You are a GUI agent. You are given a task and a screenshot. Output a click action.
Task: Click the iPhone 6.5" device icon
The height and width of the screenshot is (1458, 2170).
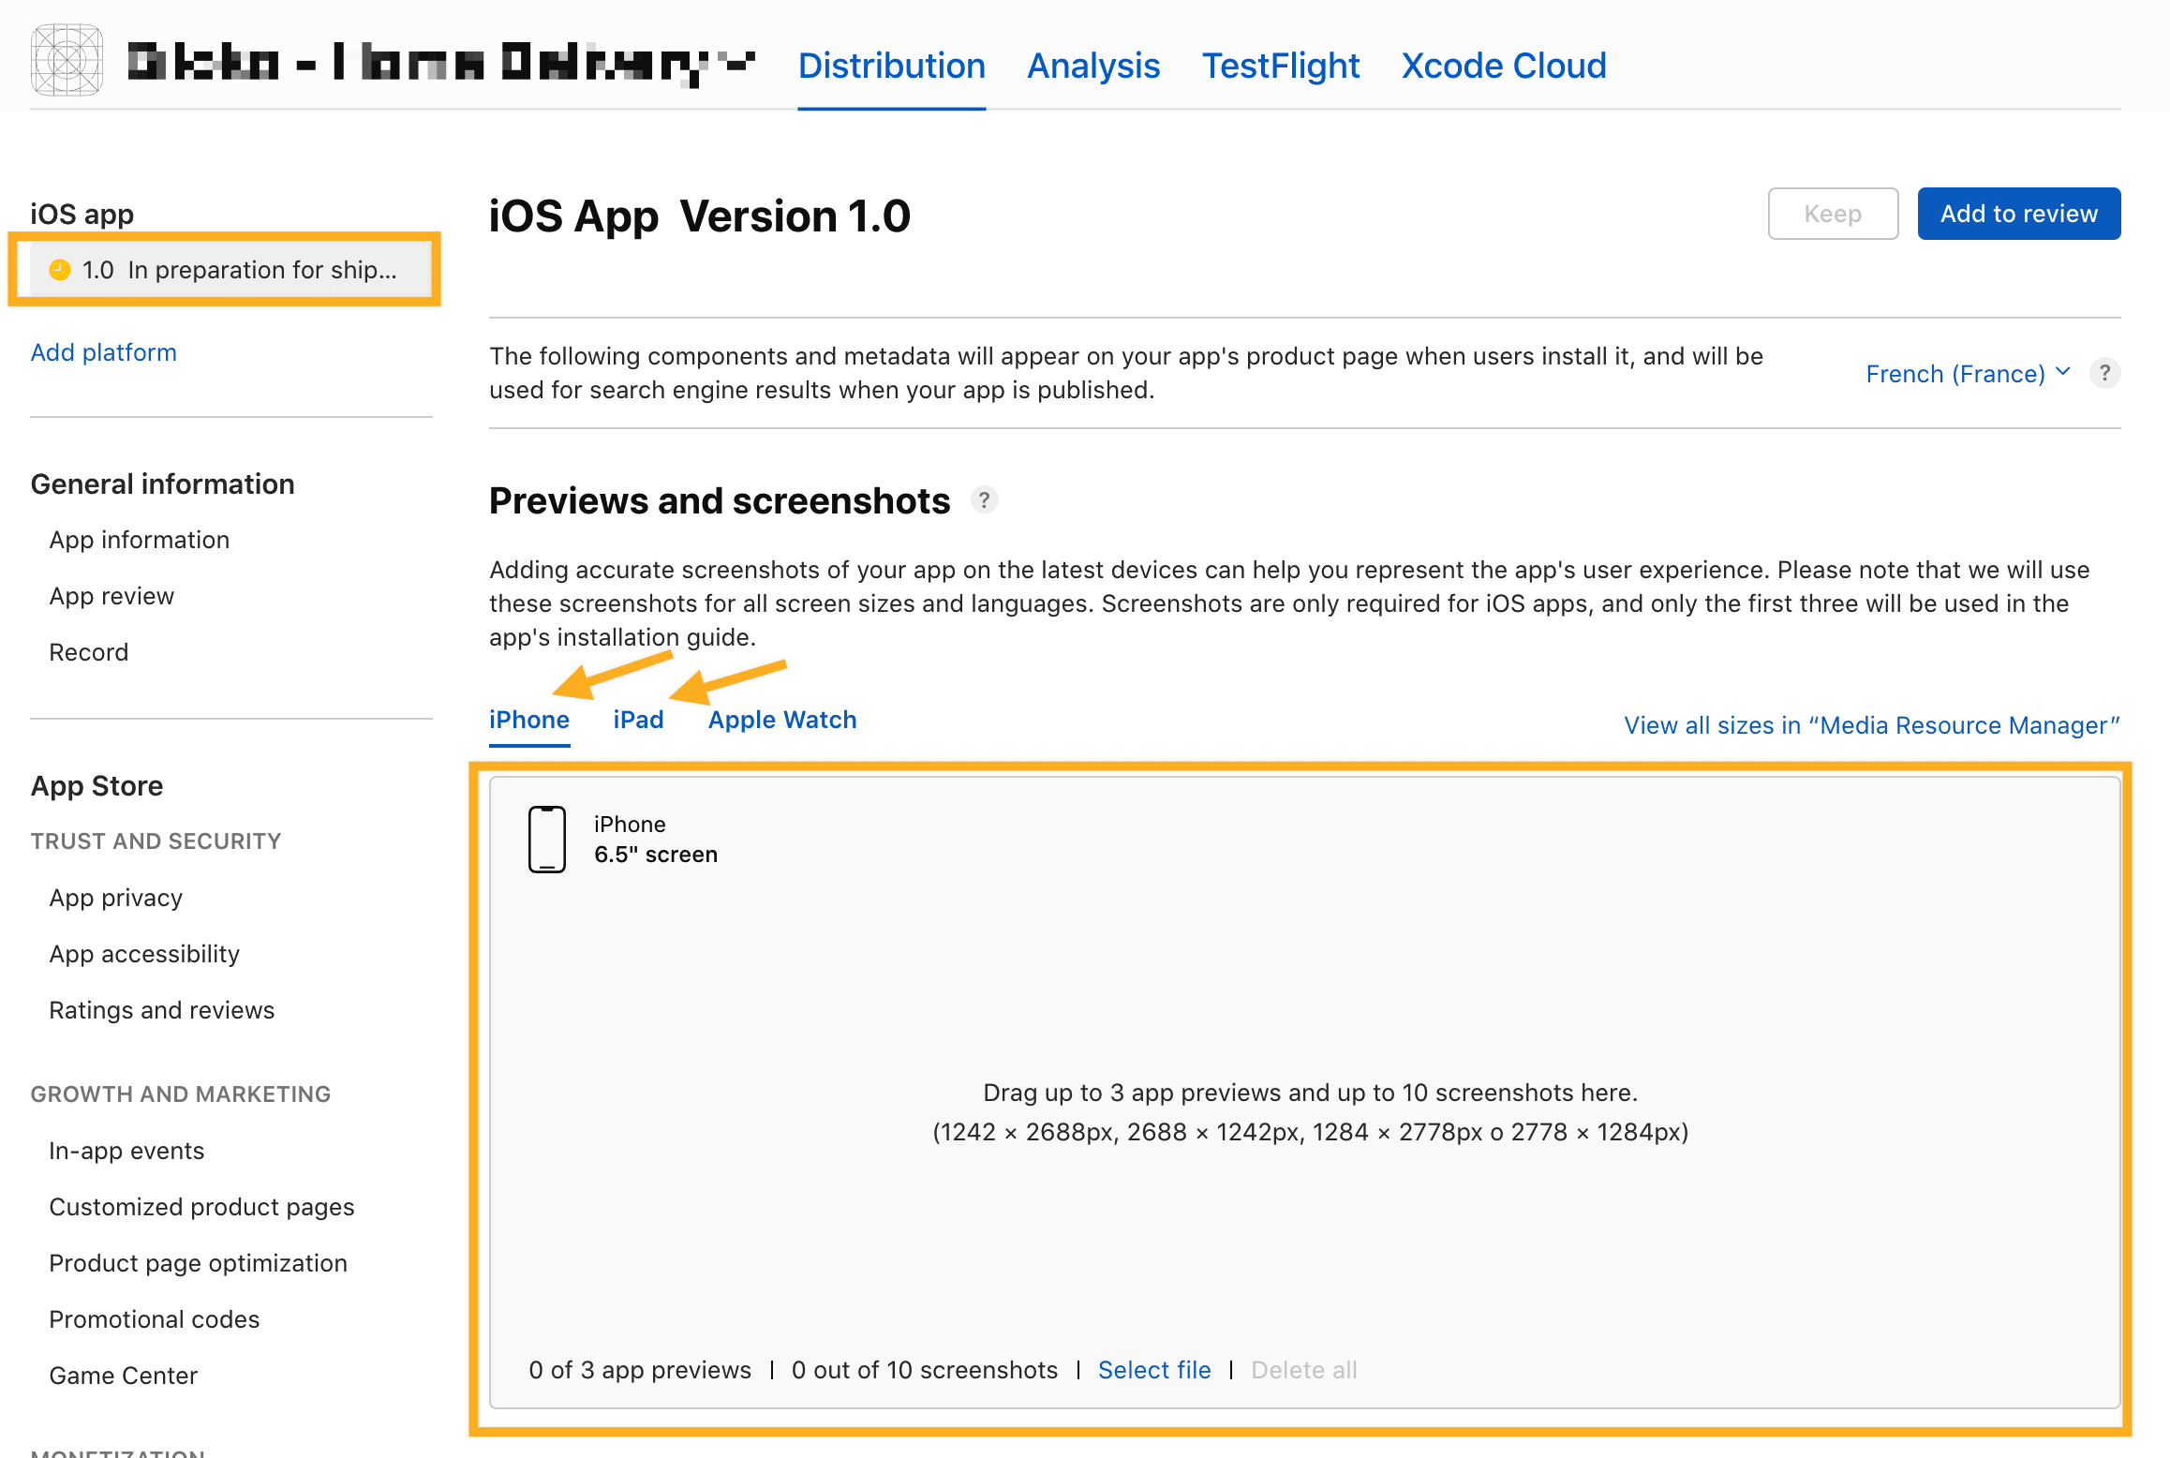point(547,840)
